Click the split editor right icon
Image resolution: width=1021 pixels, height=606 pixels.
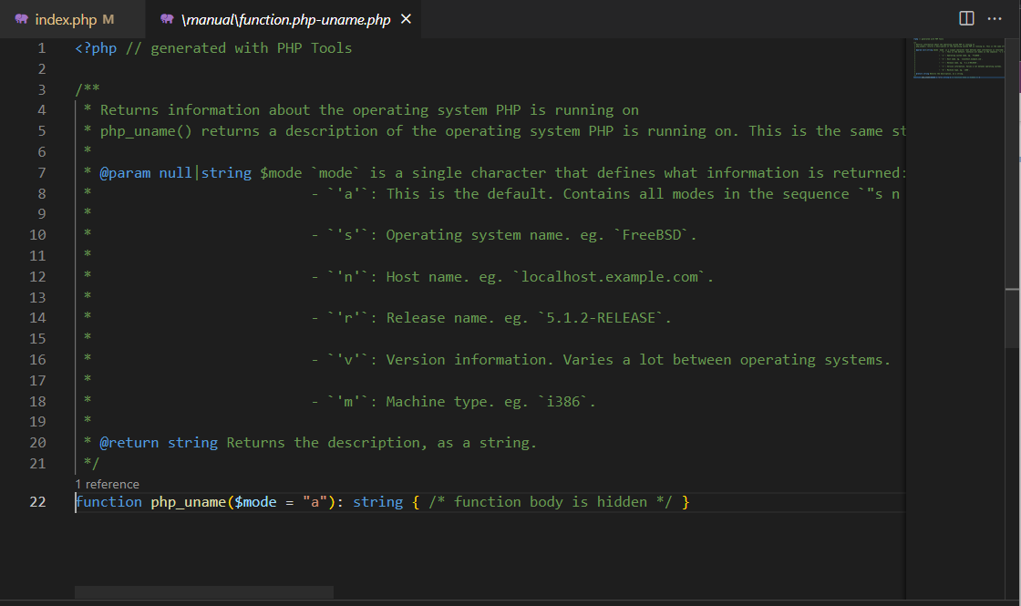(x=966, y=18)
